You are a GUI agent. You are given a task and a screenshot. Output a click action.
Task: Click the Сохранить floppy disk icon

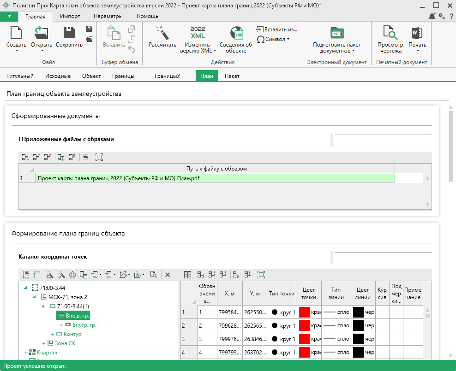(x=69, y=33)
